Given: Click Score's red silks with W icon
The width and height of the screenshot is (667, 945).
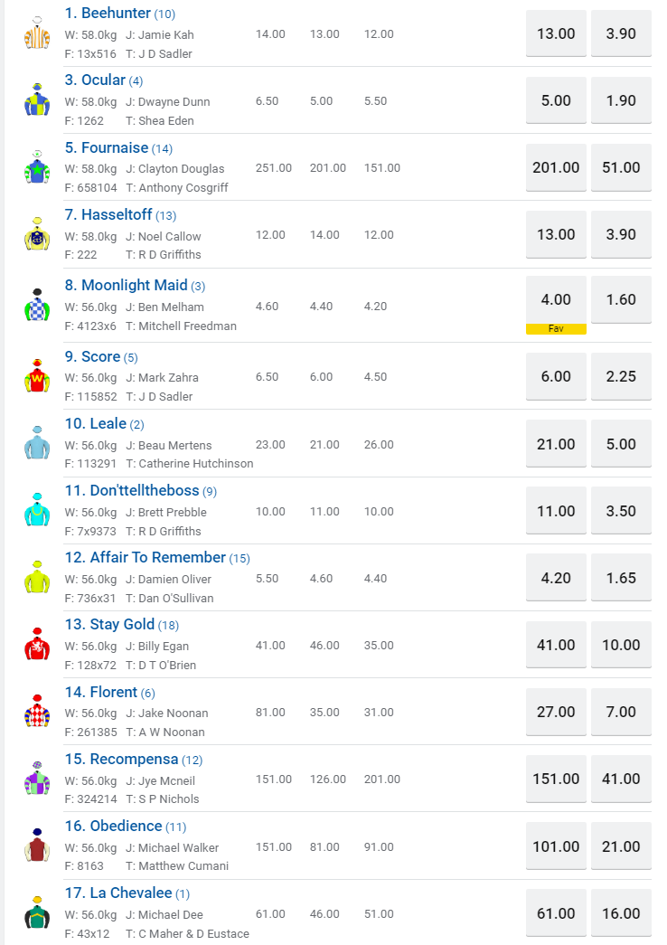Looking at the screenshot, I should click(37, 376).
